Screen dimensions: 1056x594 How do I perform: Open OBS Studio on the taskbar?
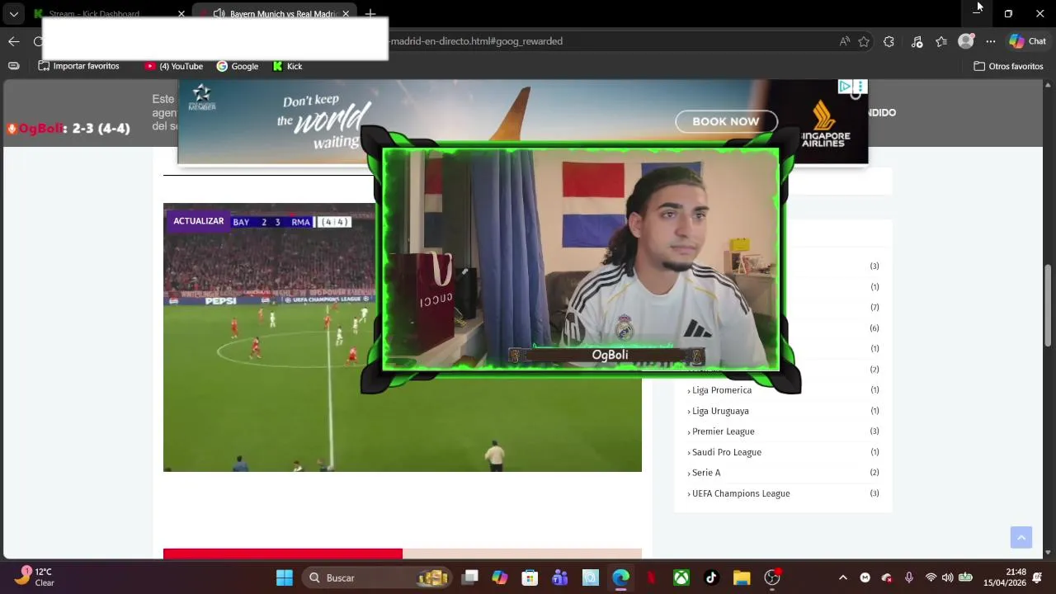tap(772, 577)
